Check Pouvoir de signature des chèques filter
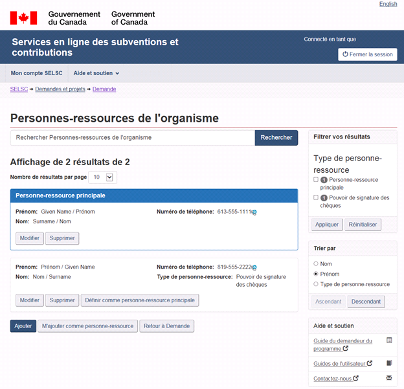Viewport: 404px width, 389px height. point(316,197)
